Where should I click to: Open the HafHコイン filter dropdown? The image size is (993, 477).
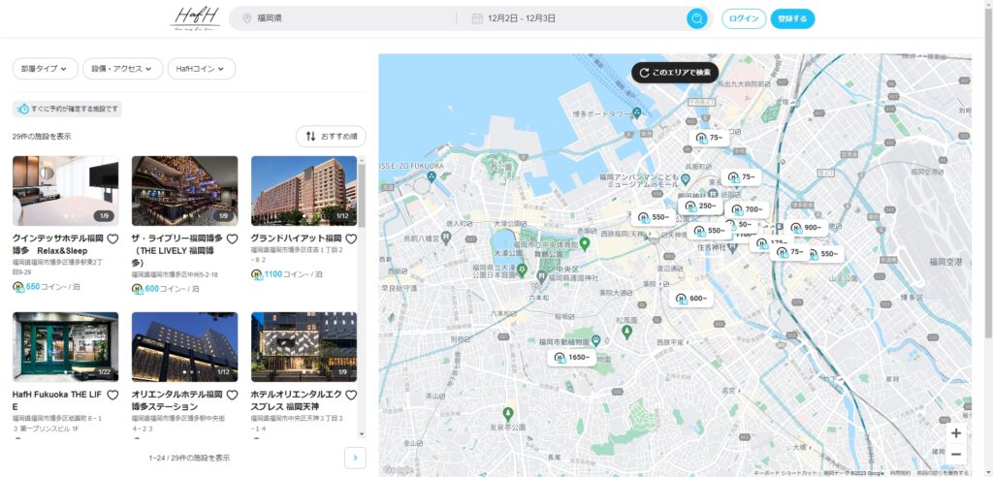coord(202,69)
